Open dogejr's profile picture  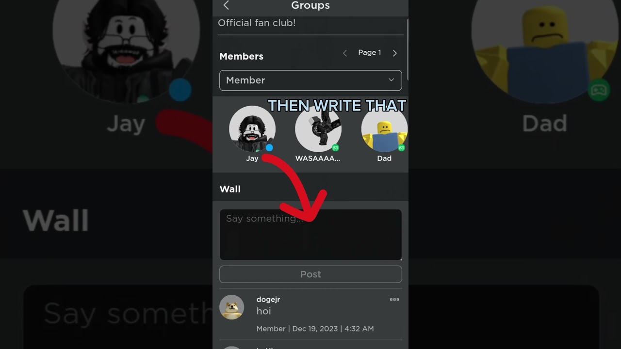point(231,307)
